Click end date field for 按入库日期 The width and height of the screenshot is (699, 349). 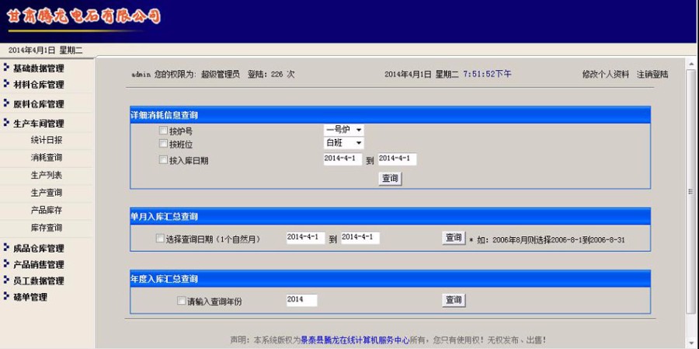(x=397, y=159)
